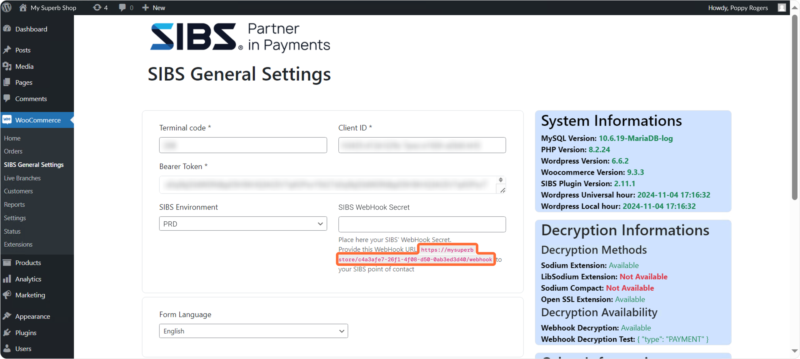Click My Superb Shop site link
This screenshot has width=800, height=359.
click(53, 7)
